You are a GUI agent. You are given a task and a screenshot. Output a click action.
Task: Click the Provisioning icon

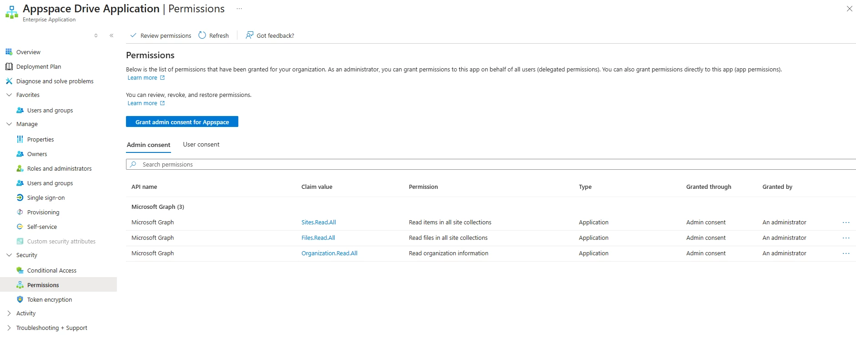pos(20,212)
